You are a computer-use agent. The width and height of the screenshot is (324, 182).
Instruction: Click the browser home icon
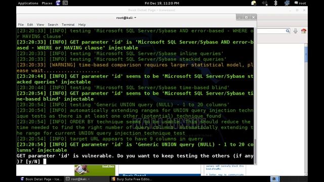pos(304,31)
